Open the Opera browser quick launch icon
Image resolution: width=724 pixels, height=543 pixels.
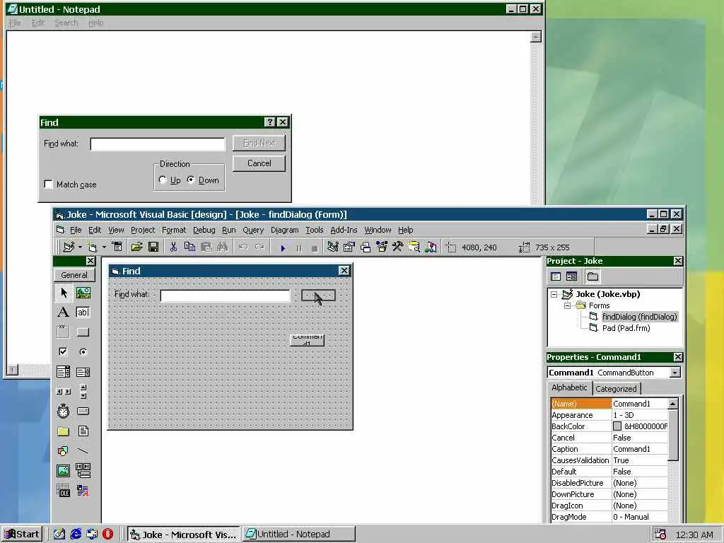pos(107,535)
